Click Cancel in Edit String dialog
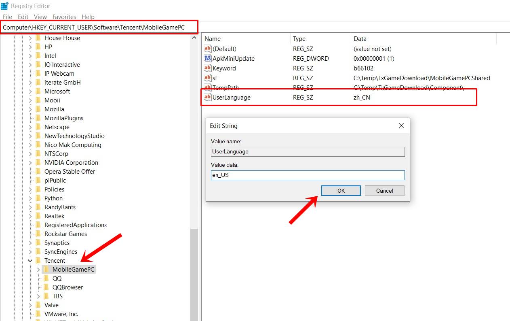 [x=384, y=191]
